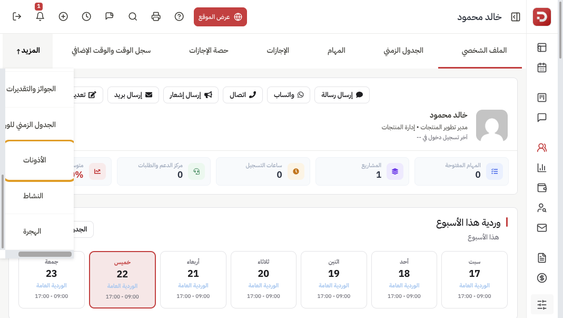Screen dimensions: 563x318
Task: Open the user search sidebar icon
Action: point(542,208)
